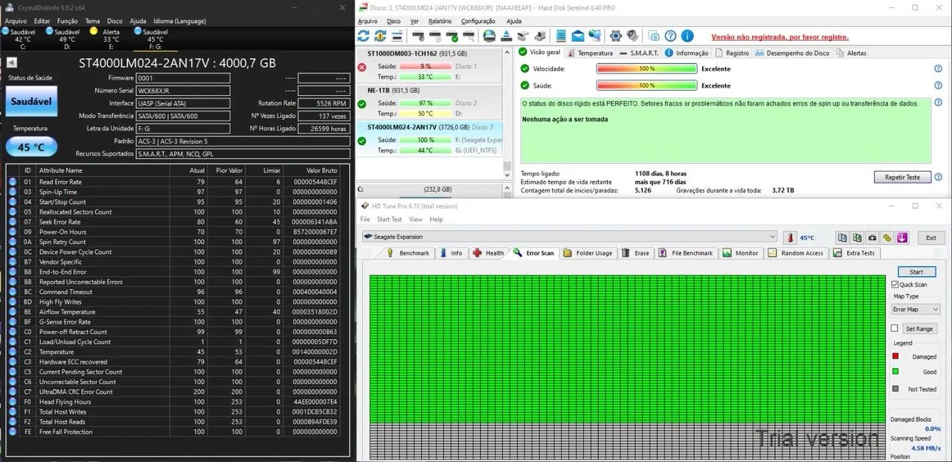The image size is (952, 462).
Task: Click the thermometer temperature icon in HD Tune
Action: click(790, 237)
